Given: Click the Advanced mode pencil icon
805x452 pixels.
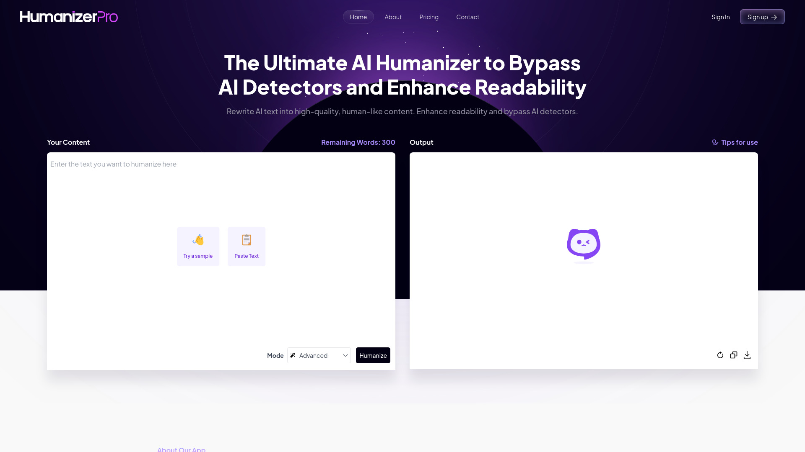Looking at the screenshot, I should [x=293, y=355].
